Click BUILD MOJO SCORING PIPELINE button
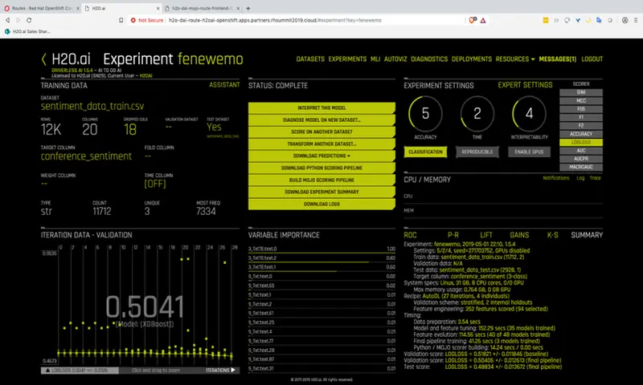The height and width of the screenshot is (385, 643). [x=321, y=180]
